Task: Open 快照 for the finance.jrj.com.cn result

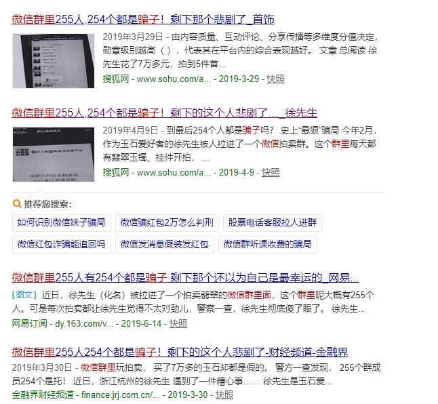Action: [224, 395]
